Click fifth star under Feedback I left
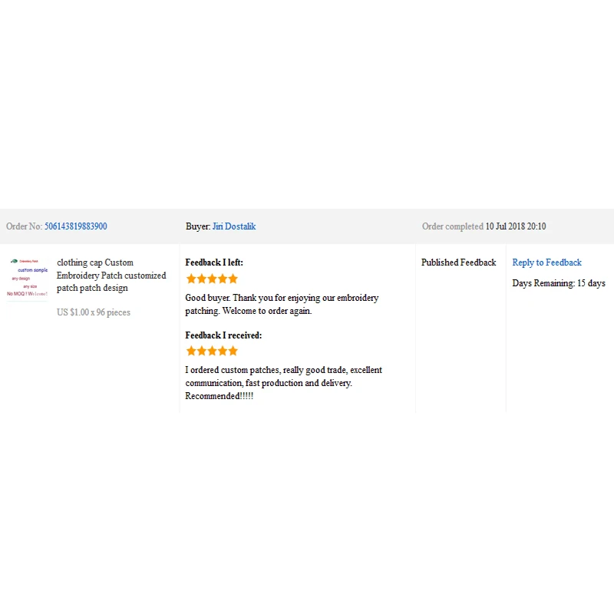This screenshot has height=614, width=614. 233,279
